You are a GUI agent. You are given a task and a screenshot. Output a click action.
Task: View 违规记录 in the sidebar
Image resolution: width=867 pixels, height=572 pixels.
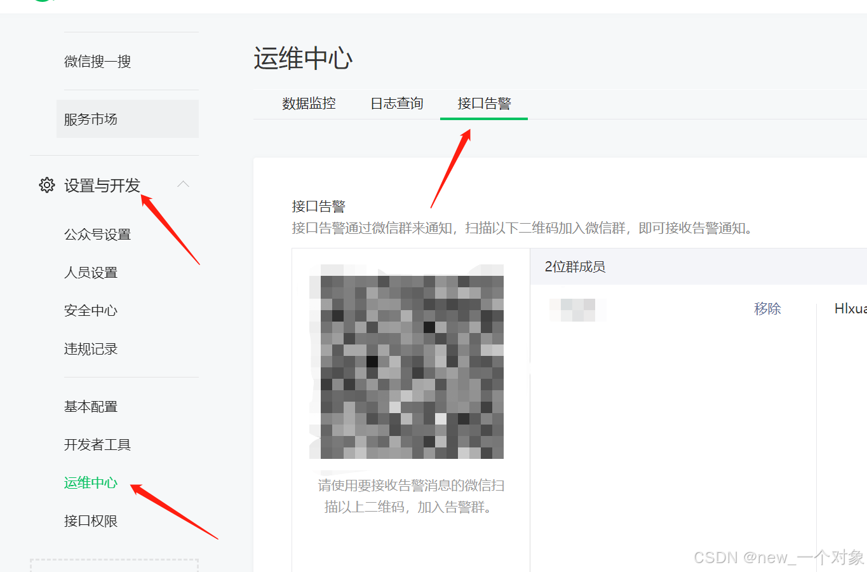(x=91, y=349)
